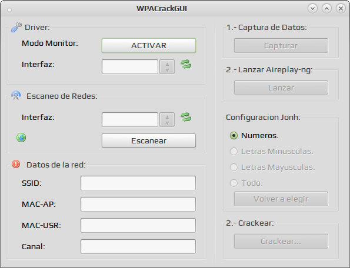Click the 2.- Lanzar Aireplay-ng: heading
The image size is (350, 268).
click(x=269, y=70)
